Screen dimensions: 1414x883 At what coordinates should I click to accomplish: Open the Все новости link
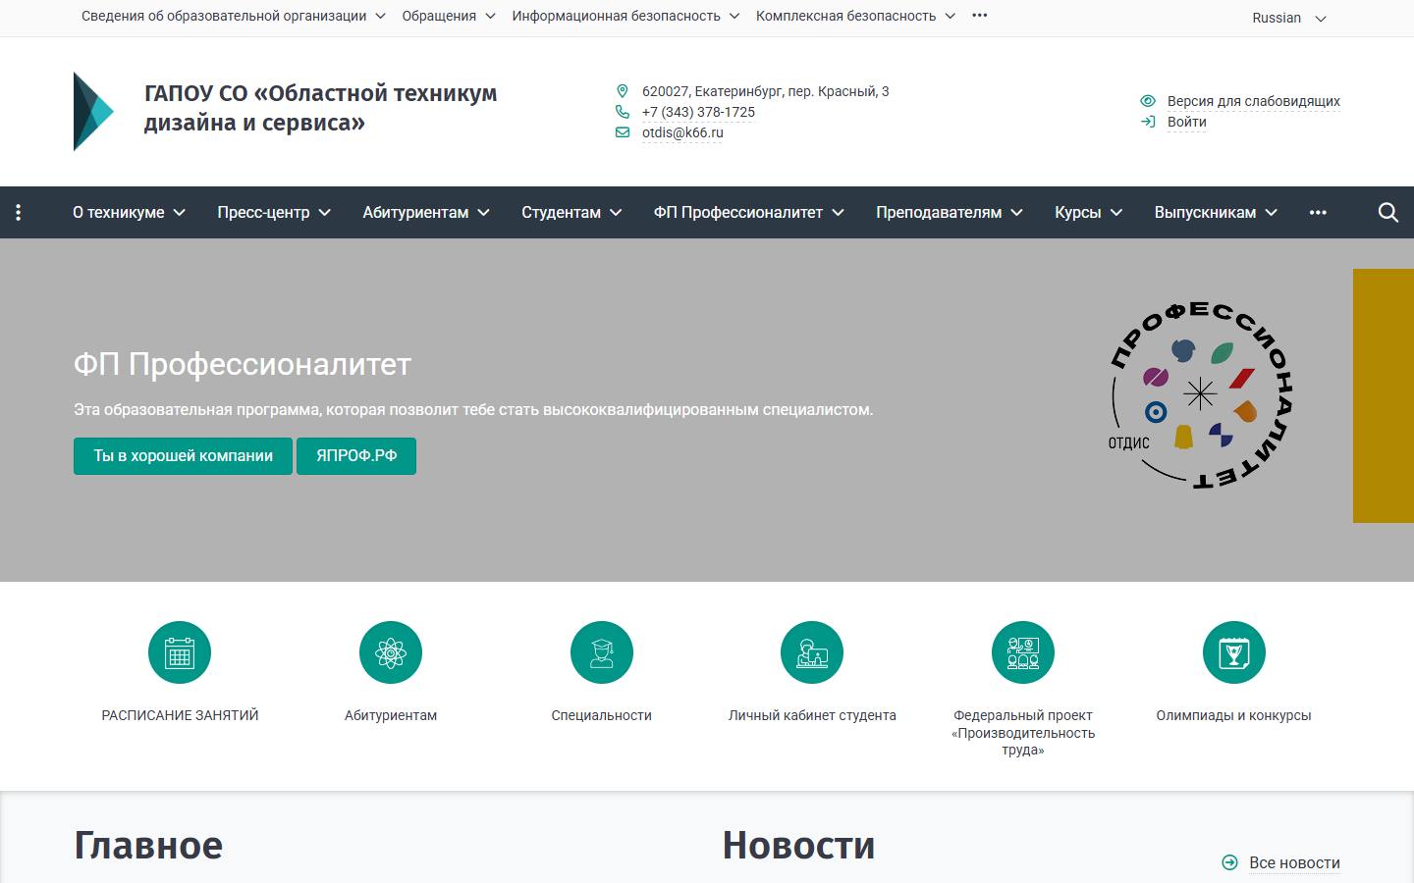coord(1294,862)
